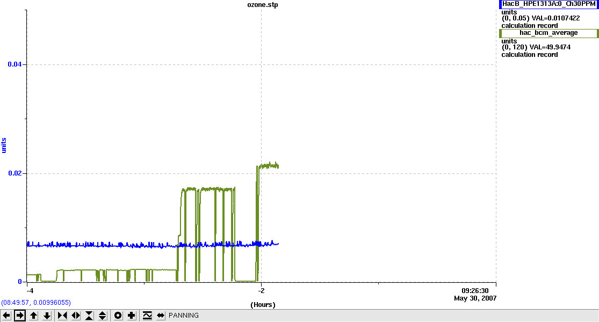Pan the plot left with the left arrow

[x=6, y=316]
